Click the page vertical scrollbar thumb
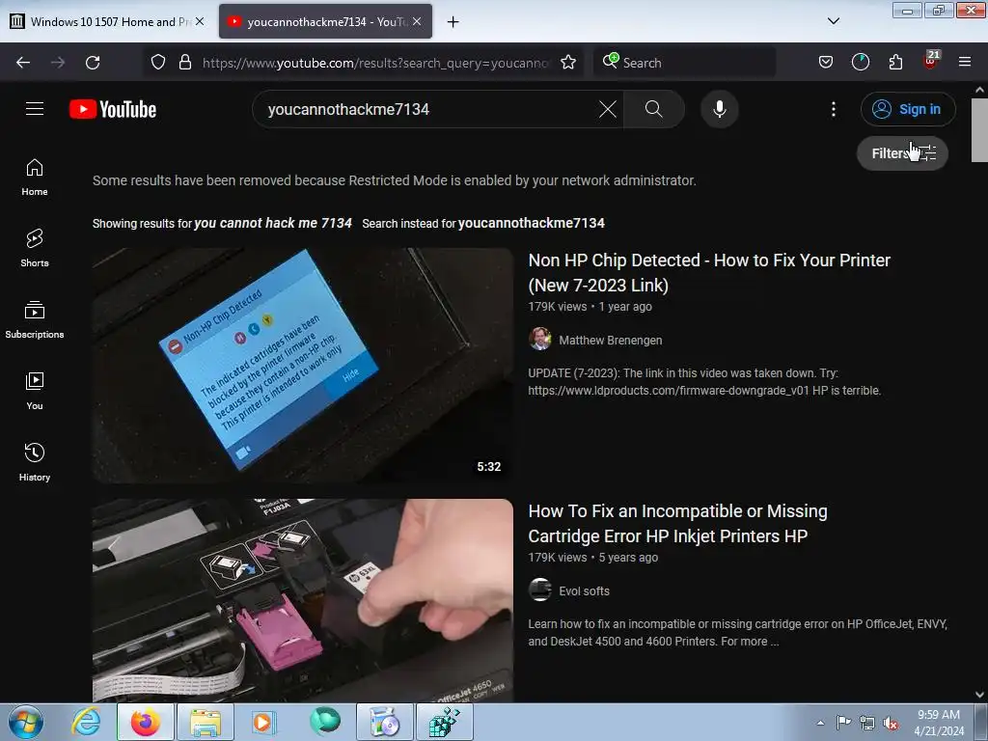988x741 pixels. 979,130
